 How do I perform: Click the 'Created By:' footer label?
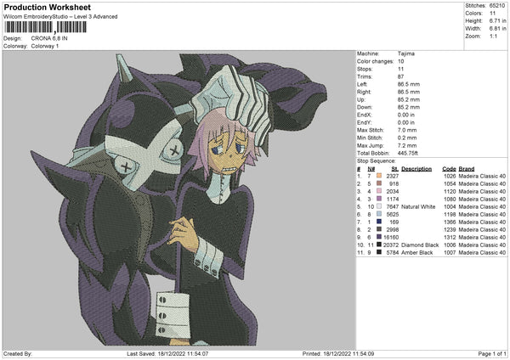(18, 353)
